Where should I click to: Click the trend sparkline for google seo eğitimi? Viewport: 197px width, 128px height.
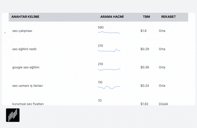point(109,69)
